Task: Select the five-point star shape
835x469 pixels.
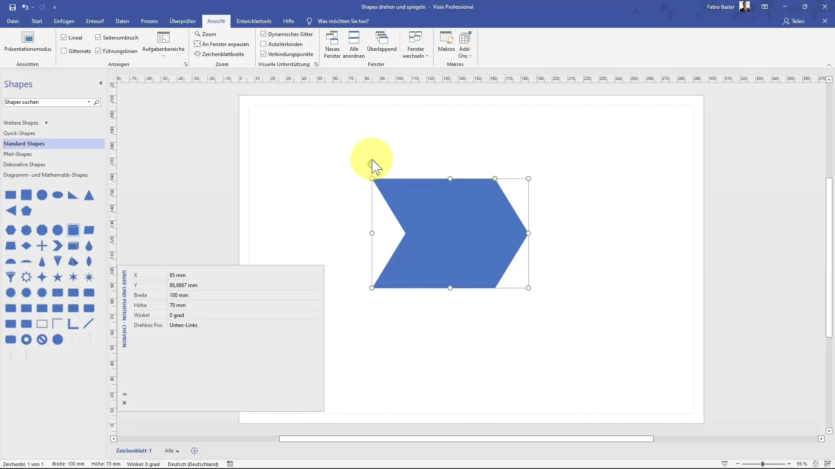Action: click(58, 277)
